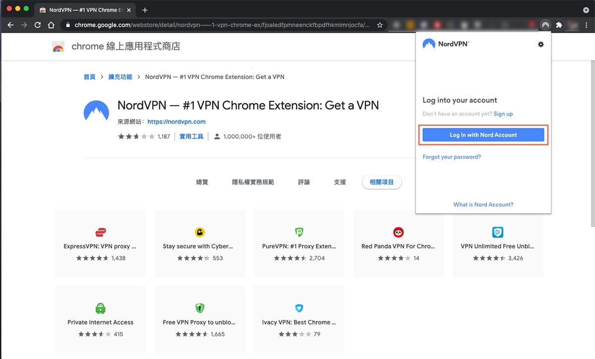Click the padlock site info icon
This screenshot has width=595, height=359.
[x=67, y=25]
